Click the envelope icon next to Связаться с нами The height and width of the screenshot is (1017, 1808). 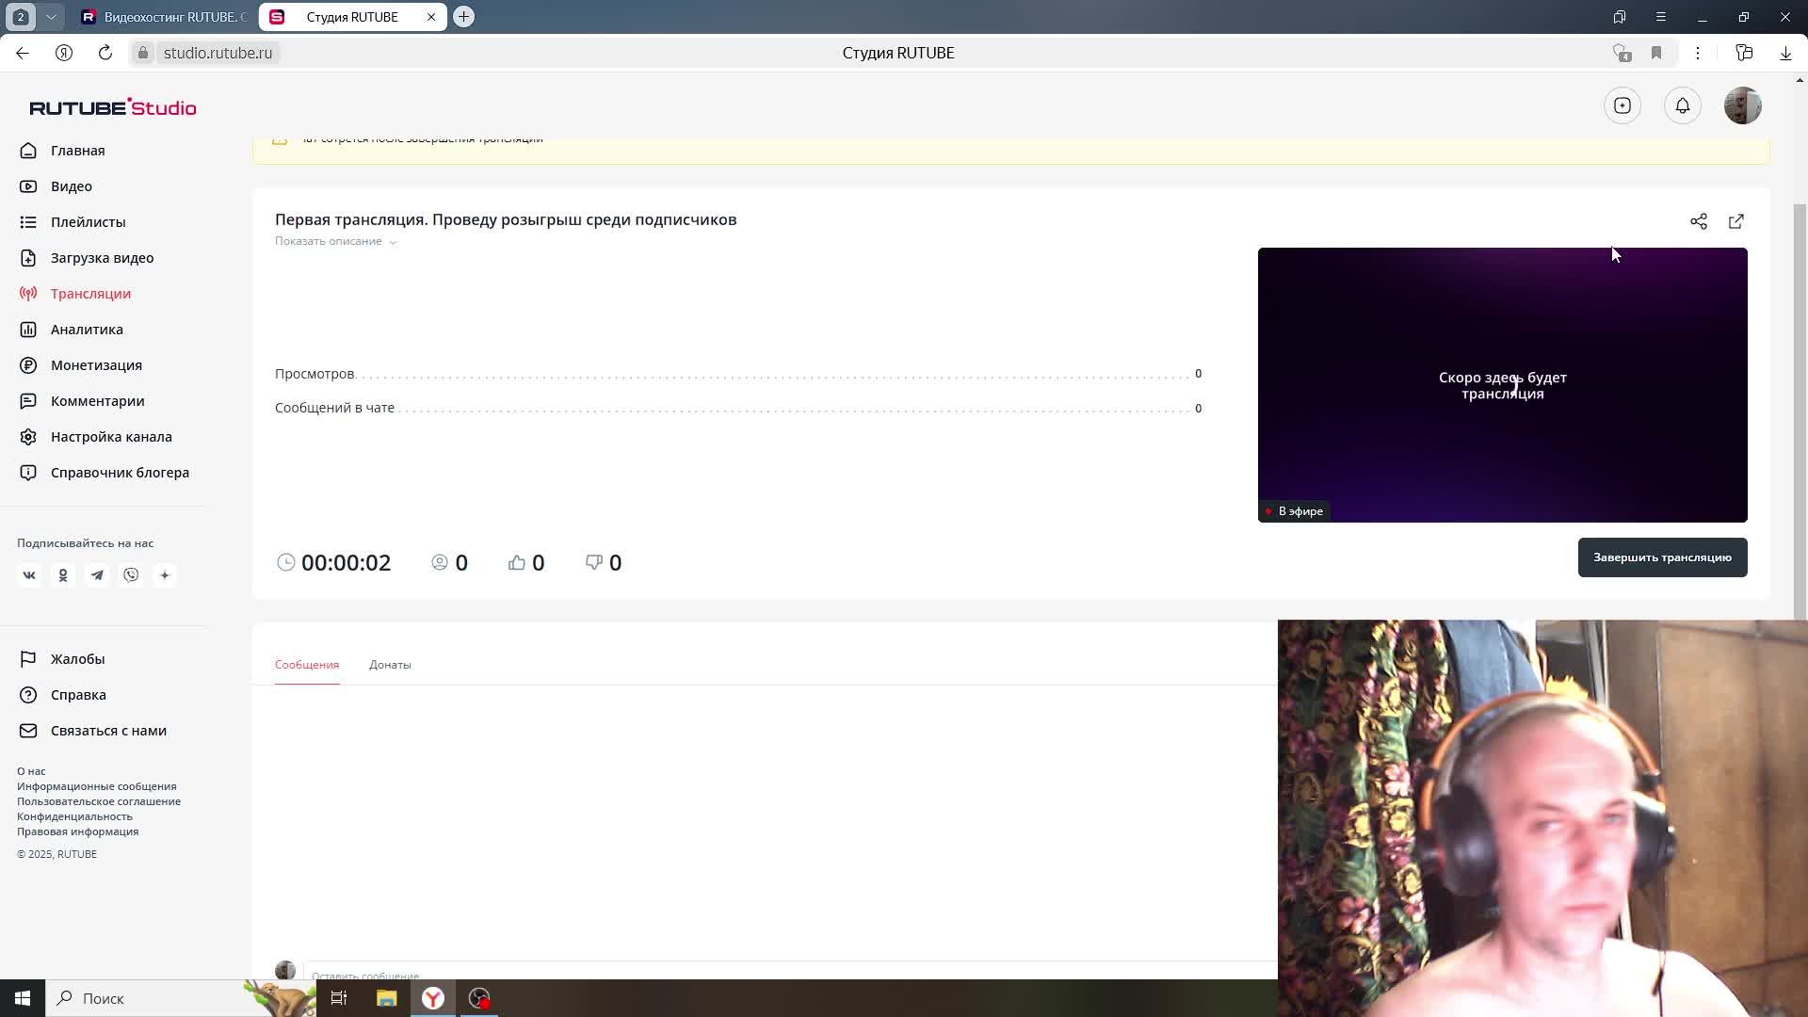28,731
